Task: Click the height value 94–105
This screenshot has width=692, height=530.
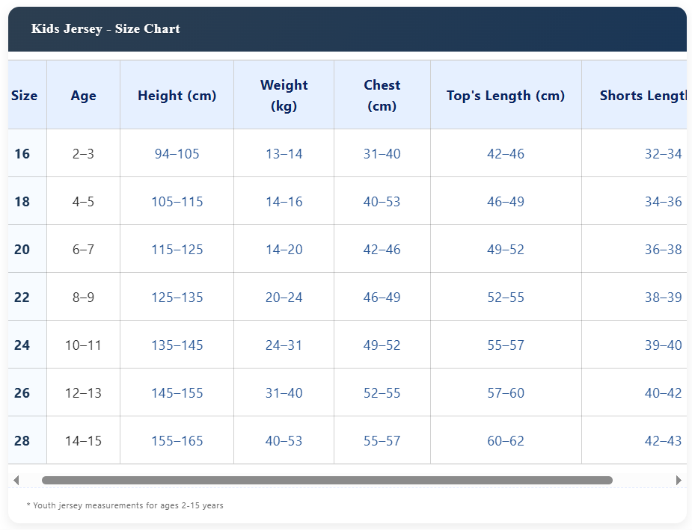Action: [x=177, y=154]
